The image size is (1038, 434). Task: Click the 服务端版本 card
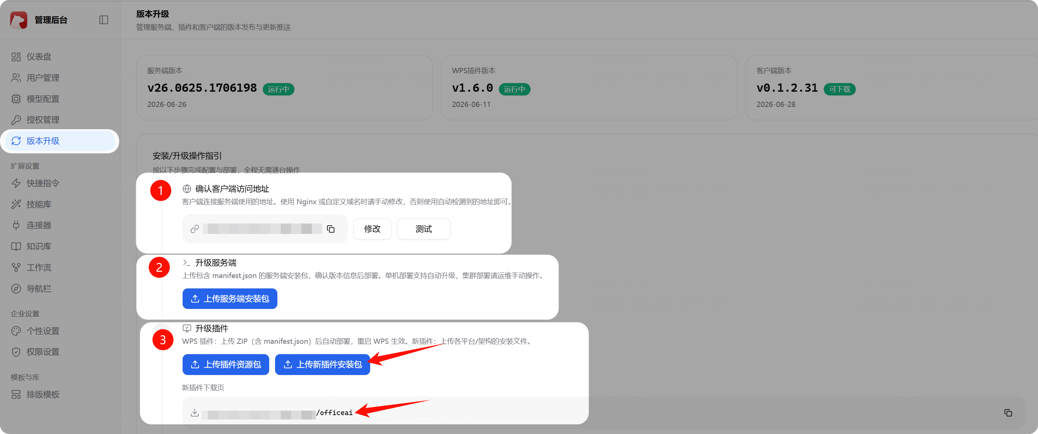pyautogui.click(x=284, y=88)
